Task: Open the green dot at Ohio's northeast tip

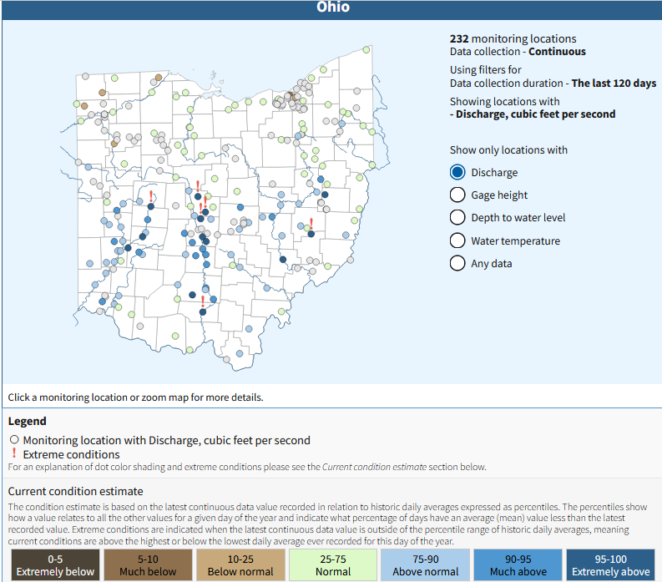Action: pos(366,50)
